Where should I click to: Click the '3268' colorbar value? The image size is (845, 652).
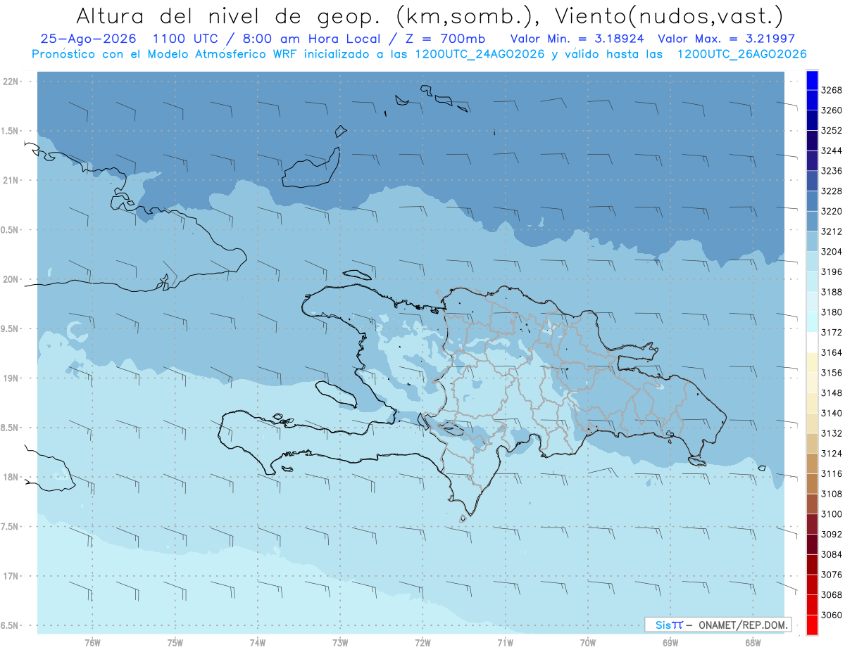pos(832,90)
